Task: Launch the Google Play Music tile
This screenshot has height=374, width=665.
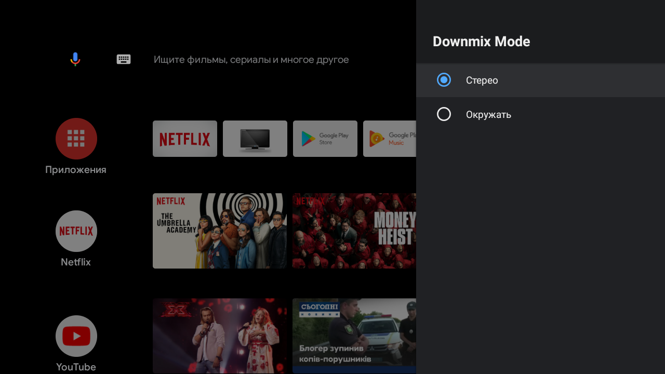Action: 390,139
